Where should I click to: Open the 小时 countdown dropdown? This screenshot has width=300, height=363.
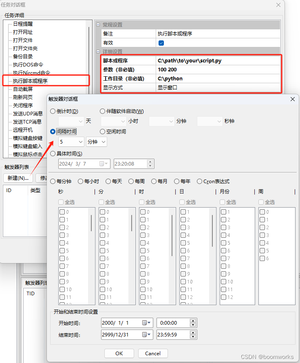[114, 121]
